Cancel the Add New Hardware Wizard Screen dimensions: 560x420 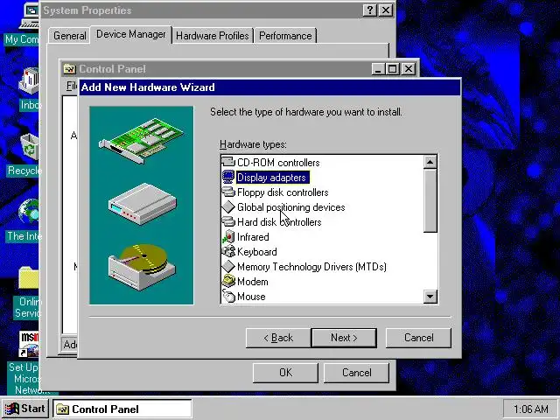tap(418, 338)
